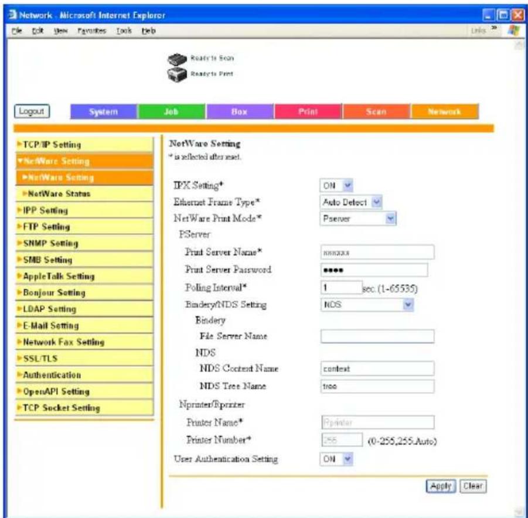Open NetWare Status in sidebar
Image resolution: width=528 pixels, height=518 pixels.
84,194
